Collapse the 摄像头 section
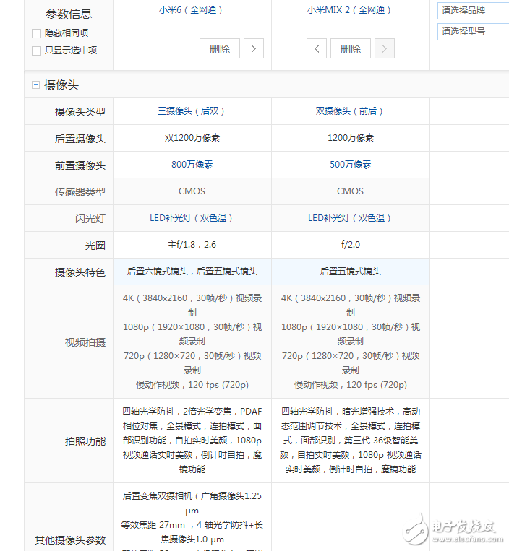 click(x=35, y=84)
